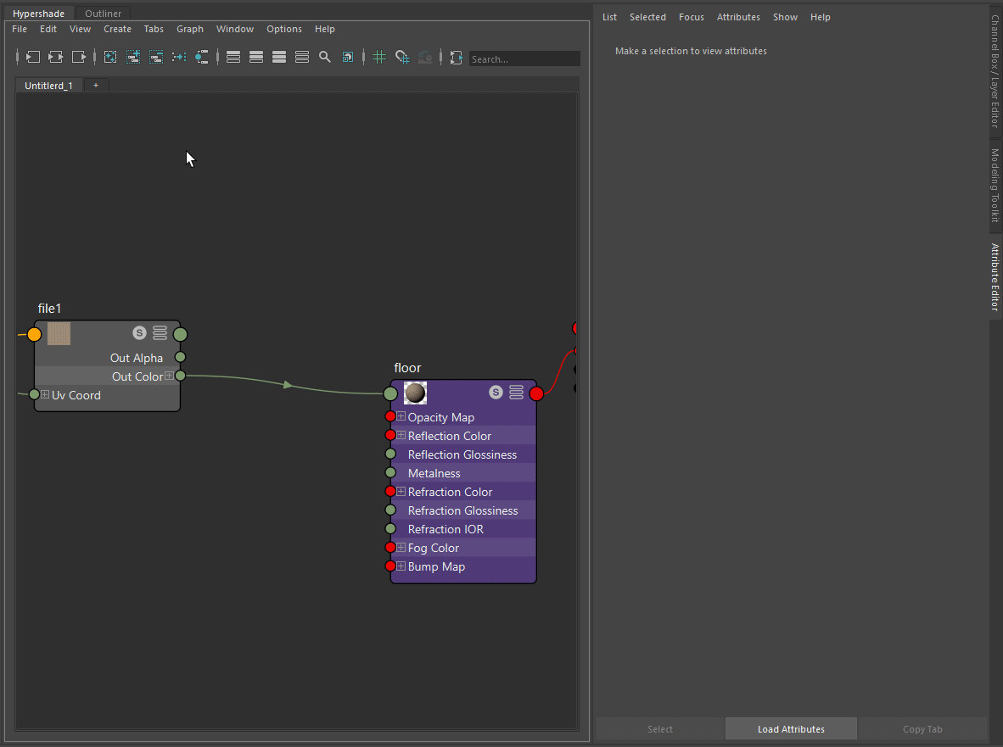Image resolution: width=1003 pixels, height=747 pixels.
Task: Open the Graph menu
Action: [190, 29]
